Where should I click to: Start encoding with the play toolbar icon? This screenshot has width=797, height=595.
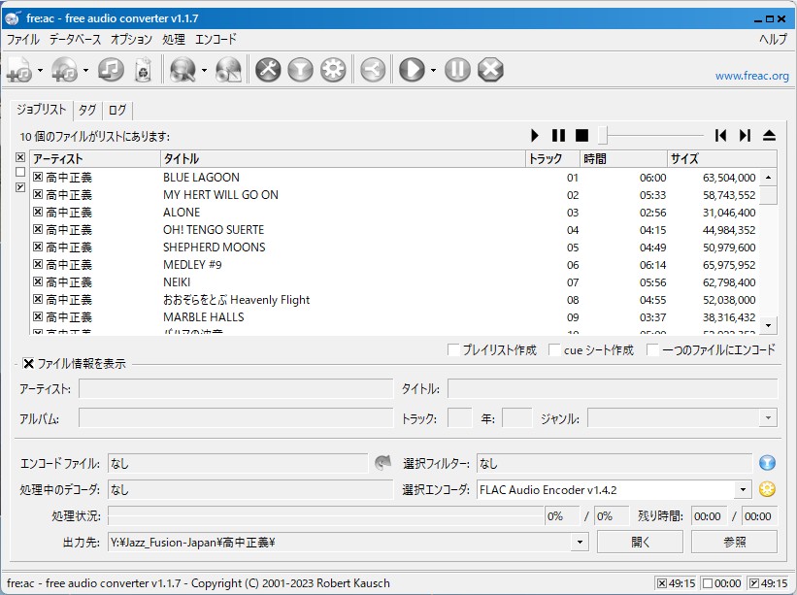tap(412, 70)
